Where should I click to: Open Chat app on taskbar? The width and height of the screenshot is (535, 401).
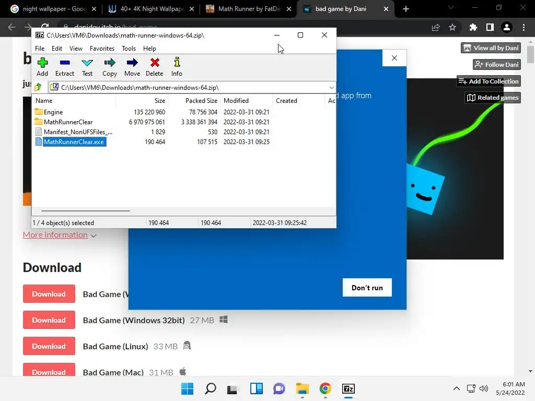point(279,388)
